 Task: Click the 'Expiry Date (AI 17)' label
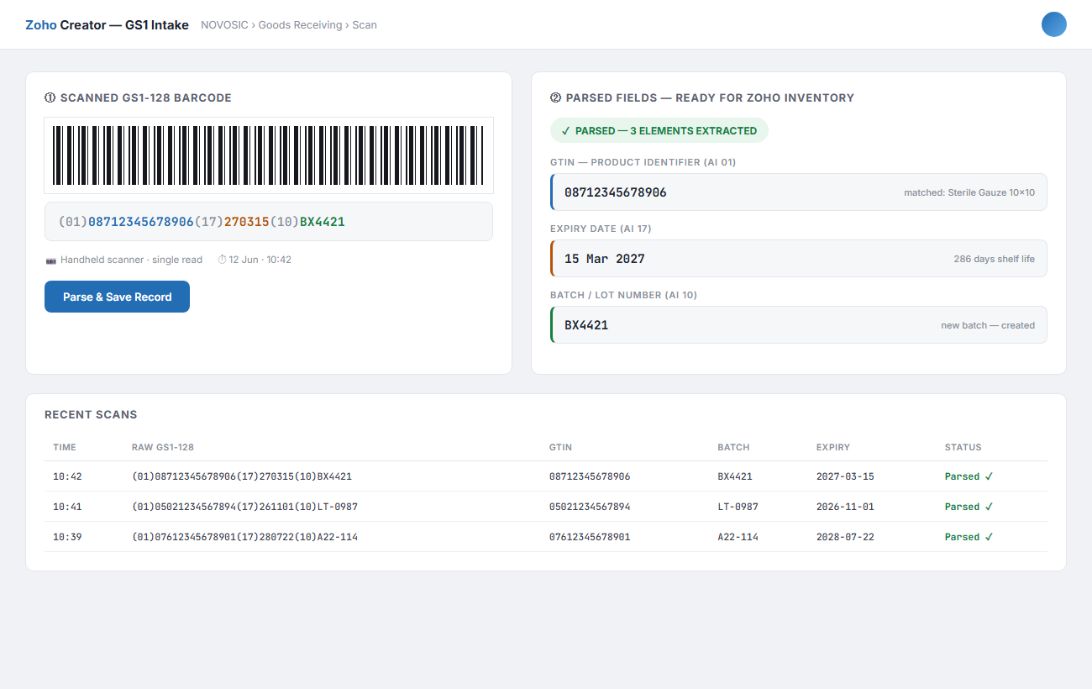point(601,229)
